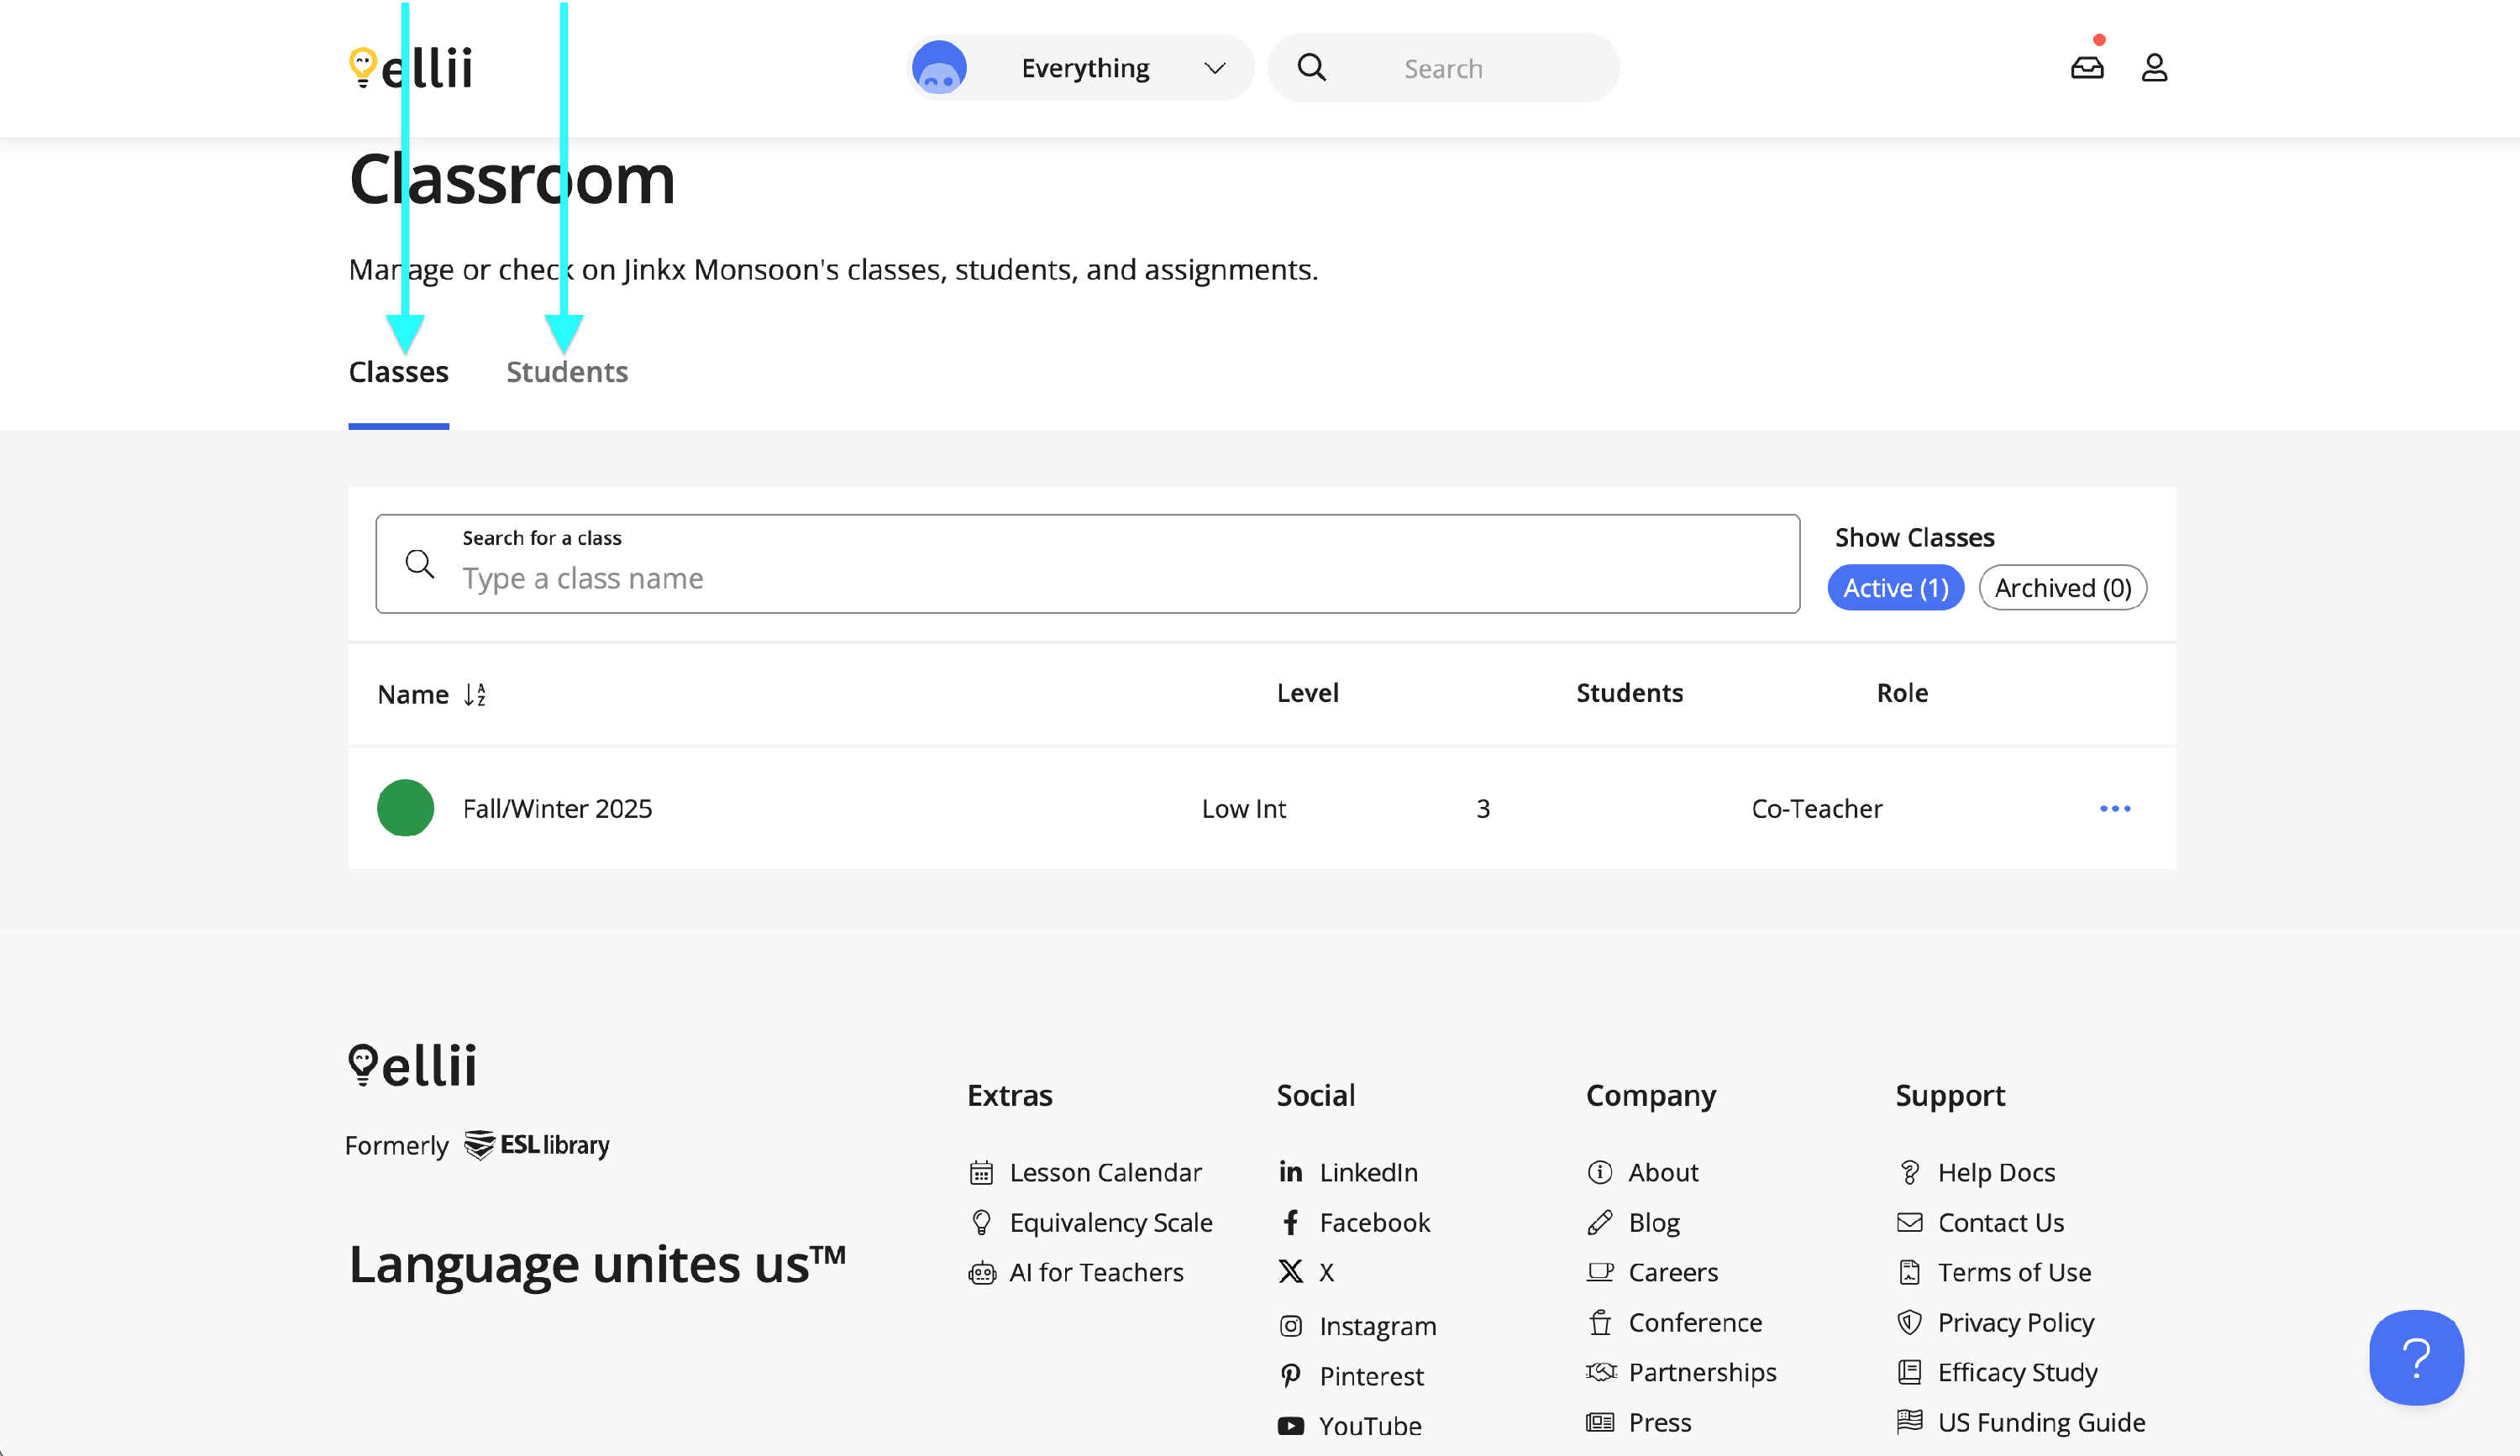
Task: Toggle the Active (1) classes filter
Action: click(1895, 588)
